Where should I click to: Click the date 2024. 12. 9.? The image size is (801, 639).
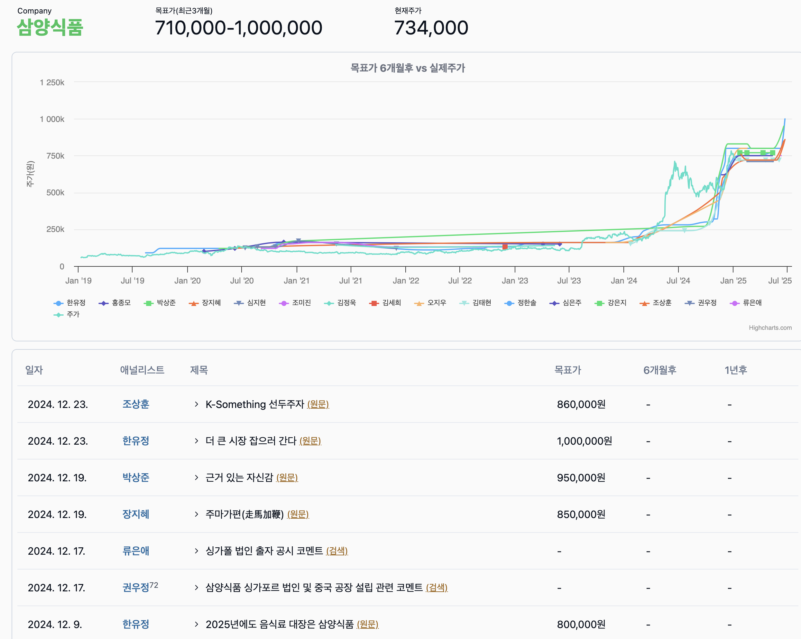coord(55,624)
